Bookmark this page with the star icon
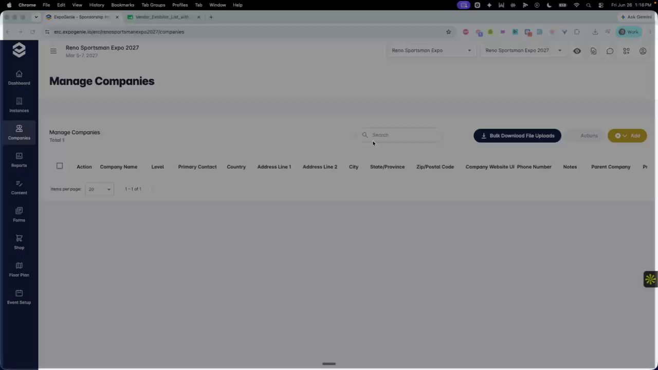This screenshot has height=370, width=658. click(448, 32)
